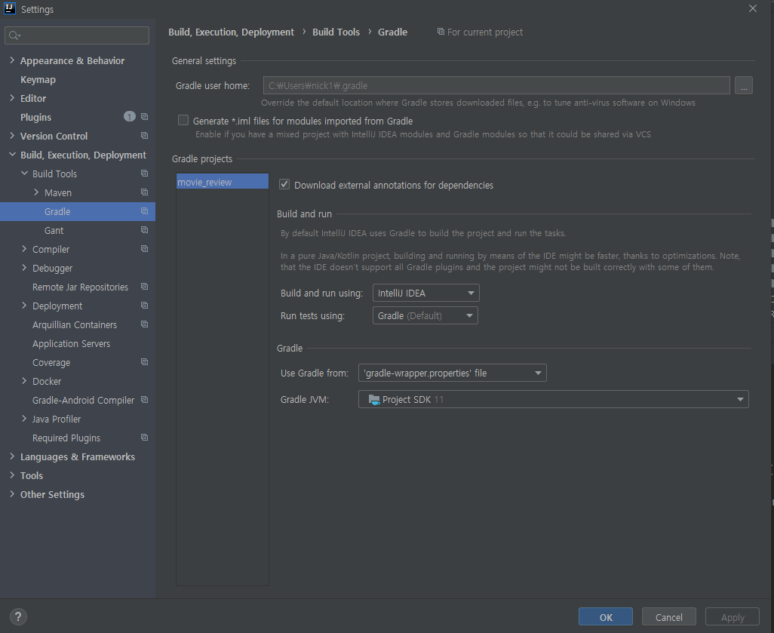This screenshot has height=633, width=774.
Task: Click the search magnifier icon in settings
Action: point(14,35)
